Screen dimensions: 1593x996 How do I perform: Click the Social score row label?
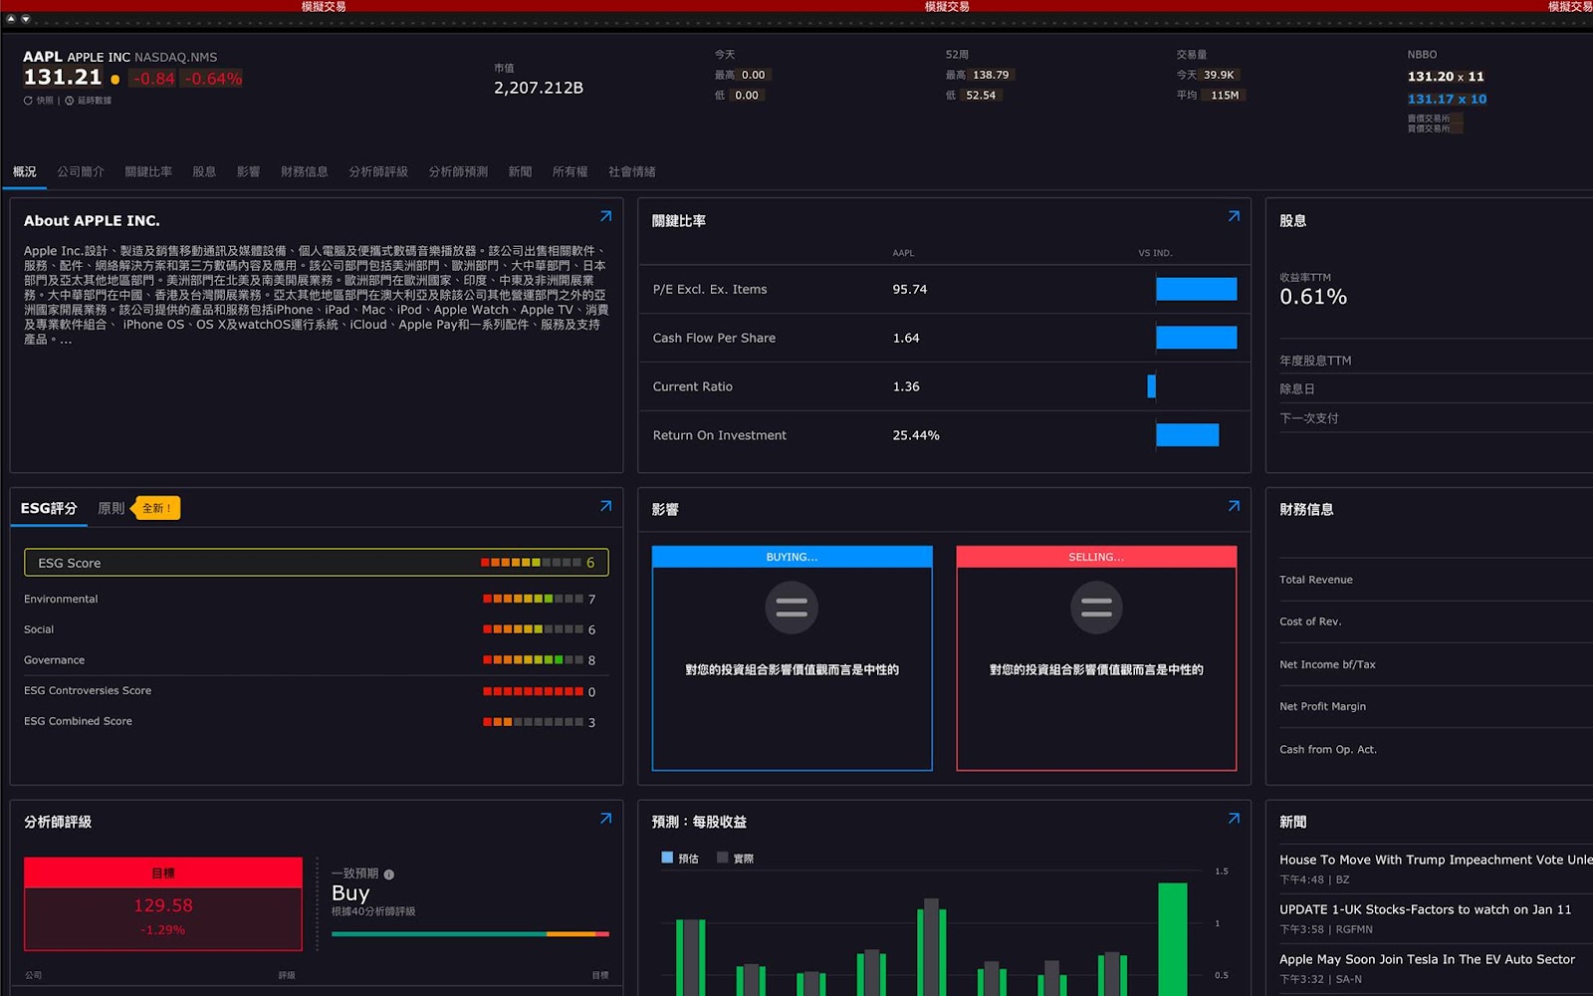[39, 629]
